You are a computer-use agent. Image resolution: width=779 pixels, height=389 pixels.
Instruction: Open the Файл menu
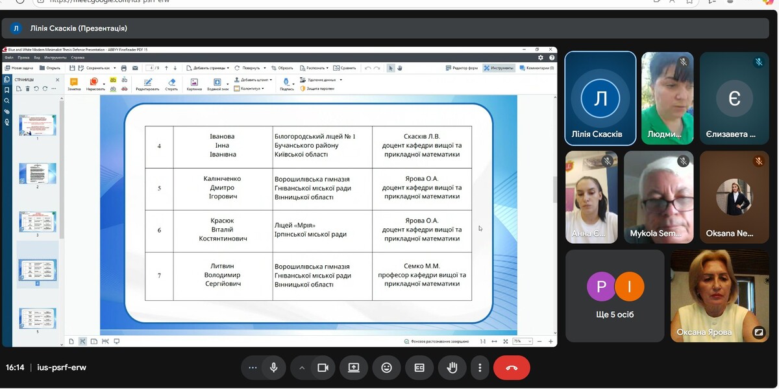click(9, 58)
